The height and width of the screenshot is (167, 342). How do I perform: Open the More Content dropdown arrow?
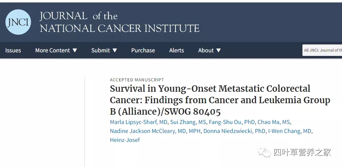click(75, 51)
